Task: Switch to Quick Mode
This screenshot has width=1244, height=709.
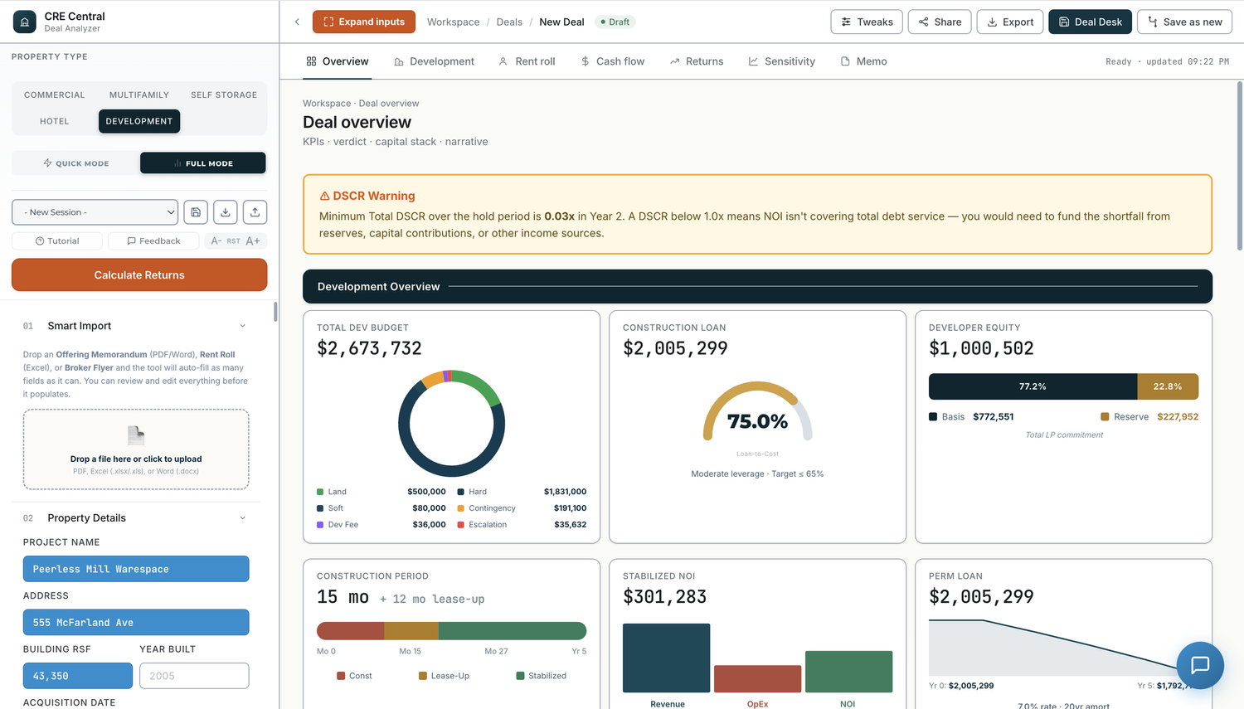Action: click(x=76, y=163)
